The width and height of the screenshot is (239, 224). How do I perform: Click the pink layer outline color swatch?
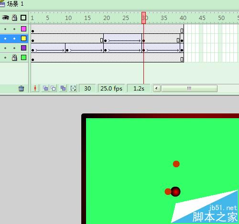[23, 29]
